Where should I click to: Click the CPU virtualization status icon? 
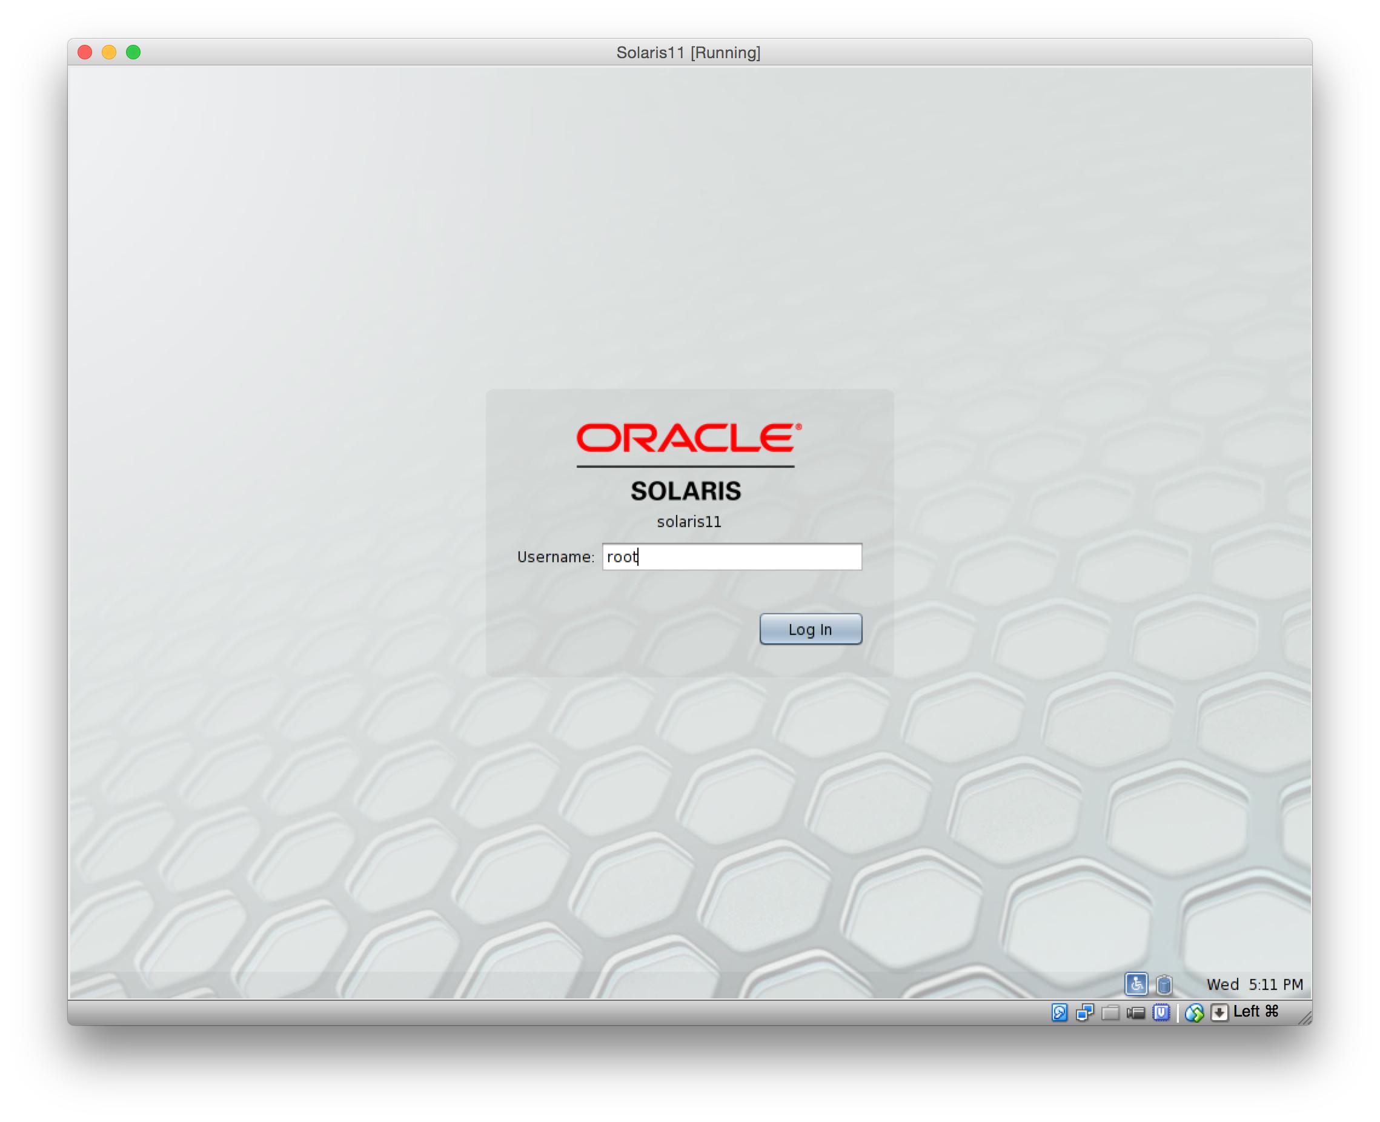coord(1161,1012)
